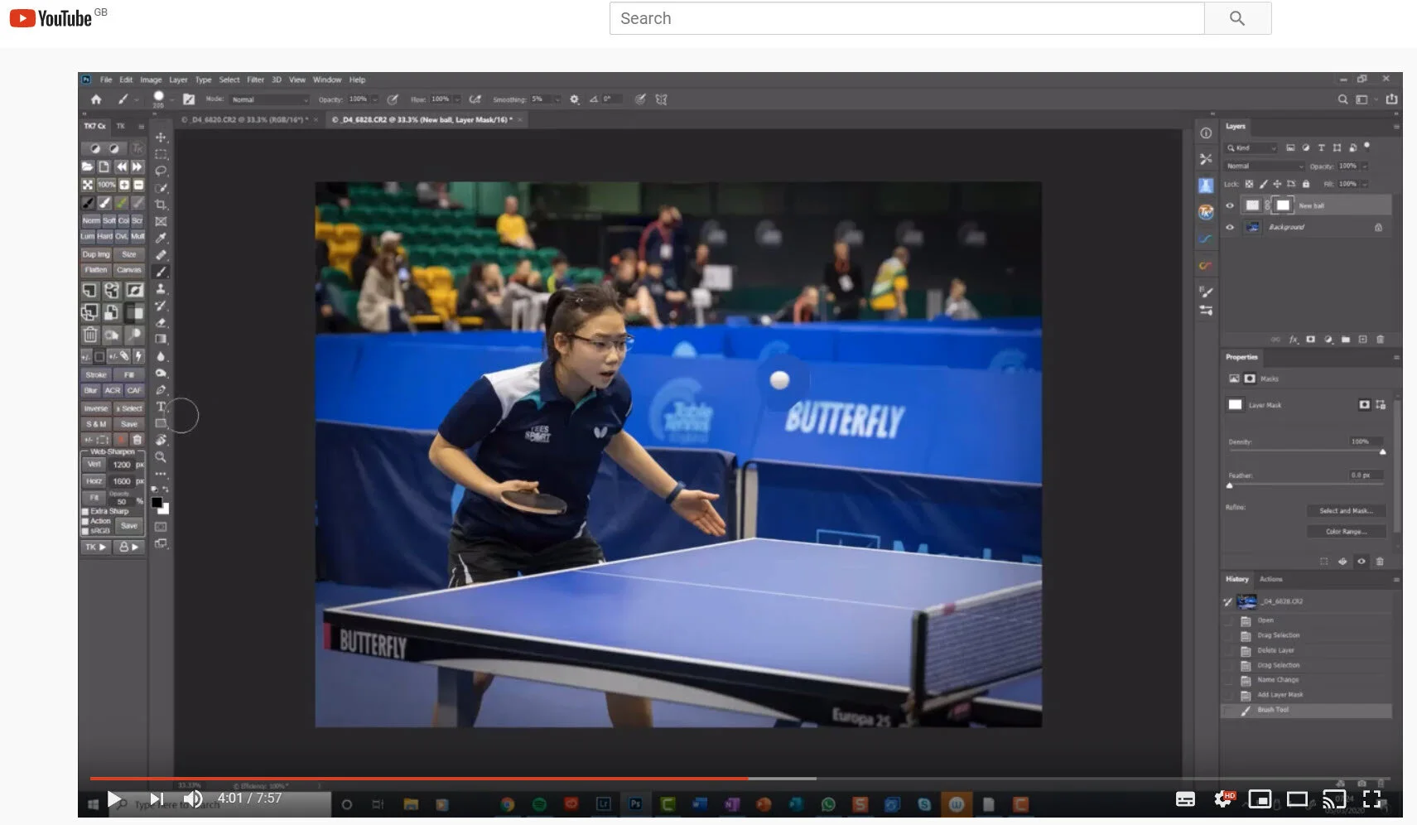Open the YouTube home logo
Viewport: 1417px width, 825px height.
[x=51, y=18]
